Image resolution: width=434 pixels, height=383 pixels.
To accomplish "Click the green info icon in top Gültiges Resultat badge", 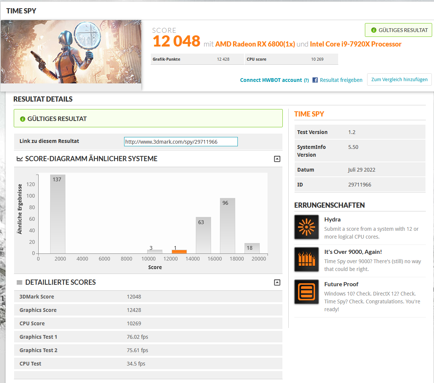I will (x=374, y=30).
